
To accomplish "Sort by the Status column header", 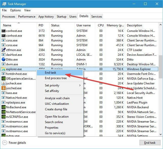I will (62, 25).
